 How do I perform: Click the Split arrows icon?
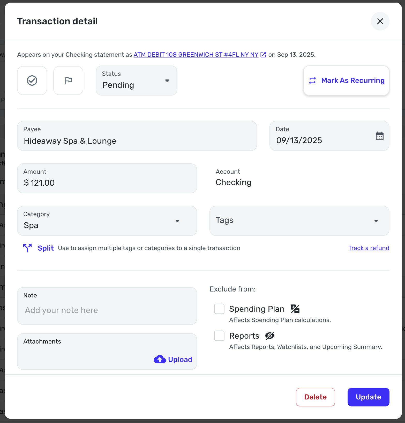27,248
